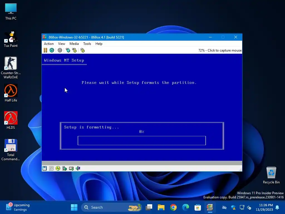Select the Tux Paint desktop shortcut
The width and height of the screenshot is (285, 214).
tap(11, 39)
